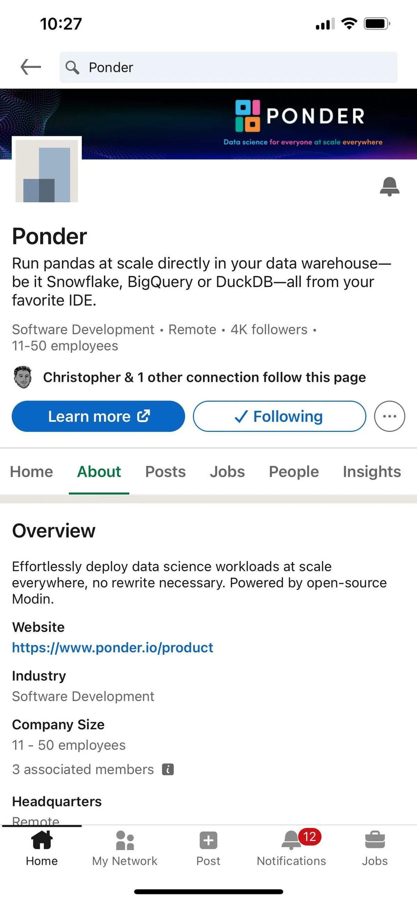Screen dimensions: 417x902
Task: Tap the notification bell on Ponder page
Action: (389, 186)
